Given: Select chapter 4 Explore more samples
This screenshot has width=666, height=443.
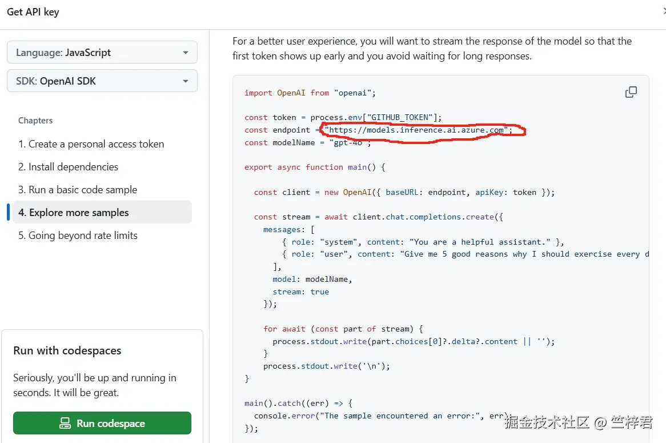Looking at the screenshot, I should pos(102,213).
